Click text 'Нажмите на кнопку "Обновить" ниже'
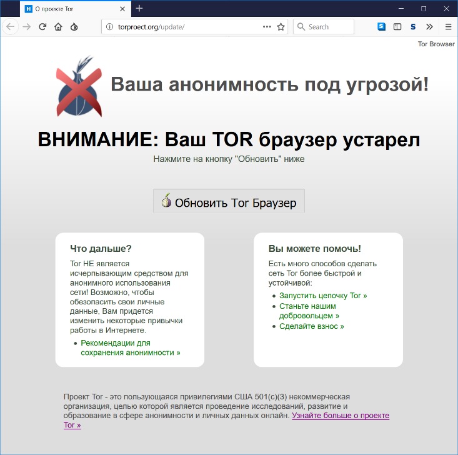The image size is (458, 455). coord(229,159)
